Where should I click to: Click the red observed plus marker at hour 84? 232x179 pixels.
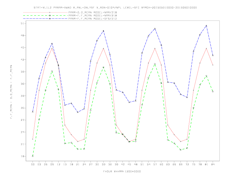pos(213,65)
